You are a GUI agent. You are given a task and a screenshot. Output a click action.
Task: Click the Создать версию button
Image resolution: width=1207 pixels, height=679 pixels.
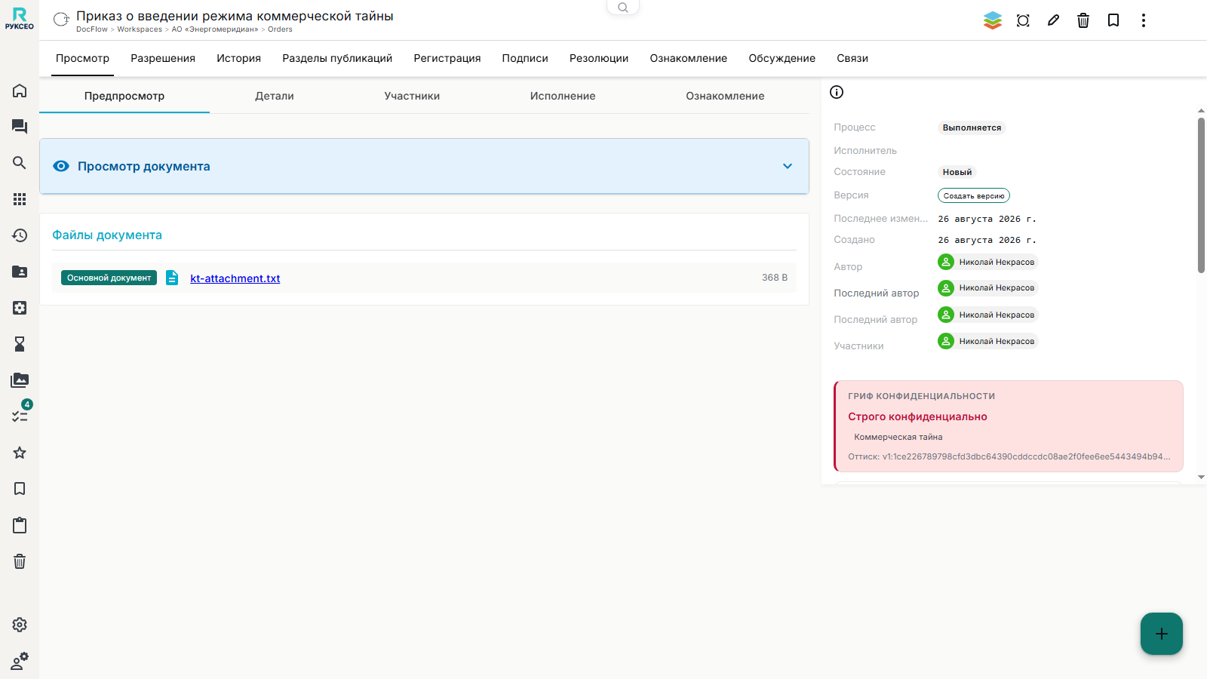974,195
